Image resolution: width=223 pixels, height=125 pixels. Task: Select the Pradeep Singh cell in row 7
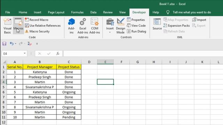pyautogui.click(x=39, y=97)
